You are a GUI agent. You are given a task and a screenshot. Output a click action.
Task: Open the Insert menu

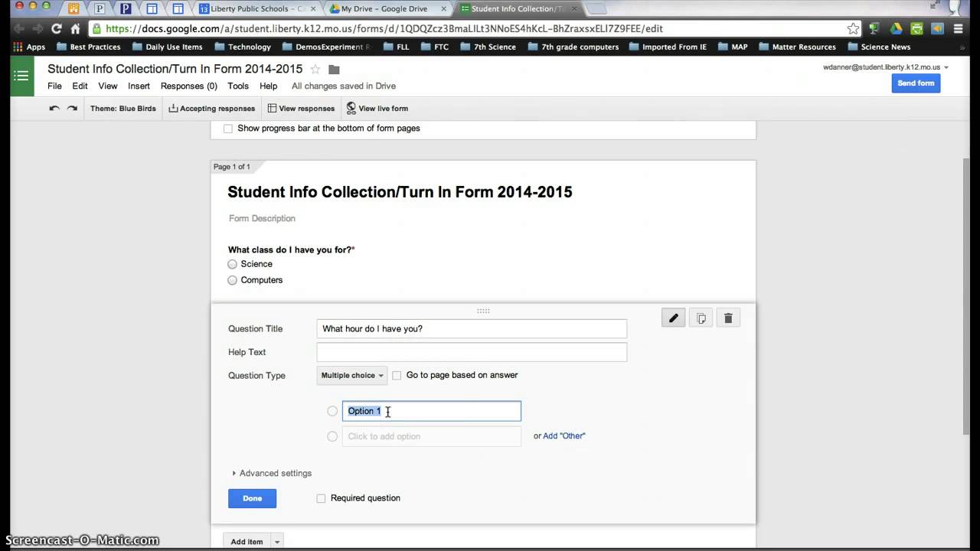(139, 86)
